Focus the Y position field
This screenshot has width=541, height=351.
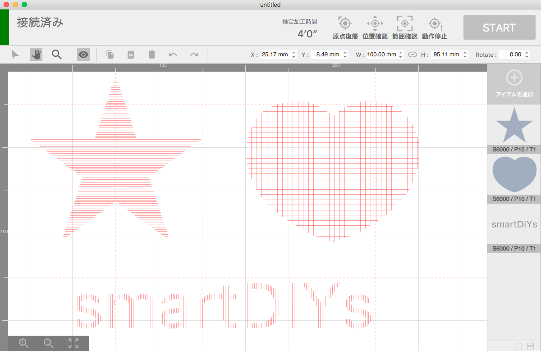[326, 55]
